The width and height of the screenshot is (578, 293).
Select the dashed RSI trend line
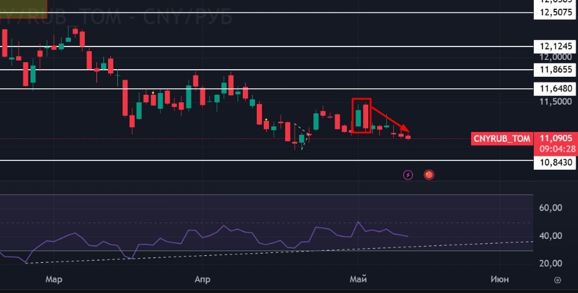280,253
